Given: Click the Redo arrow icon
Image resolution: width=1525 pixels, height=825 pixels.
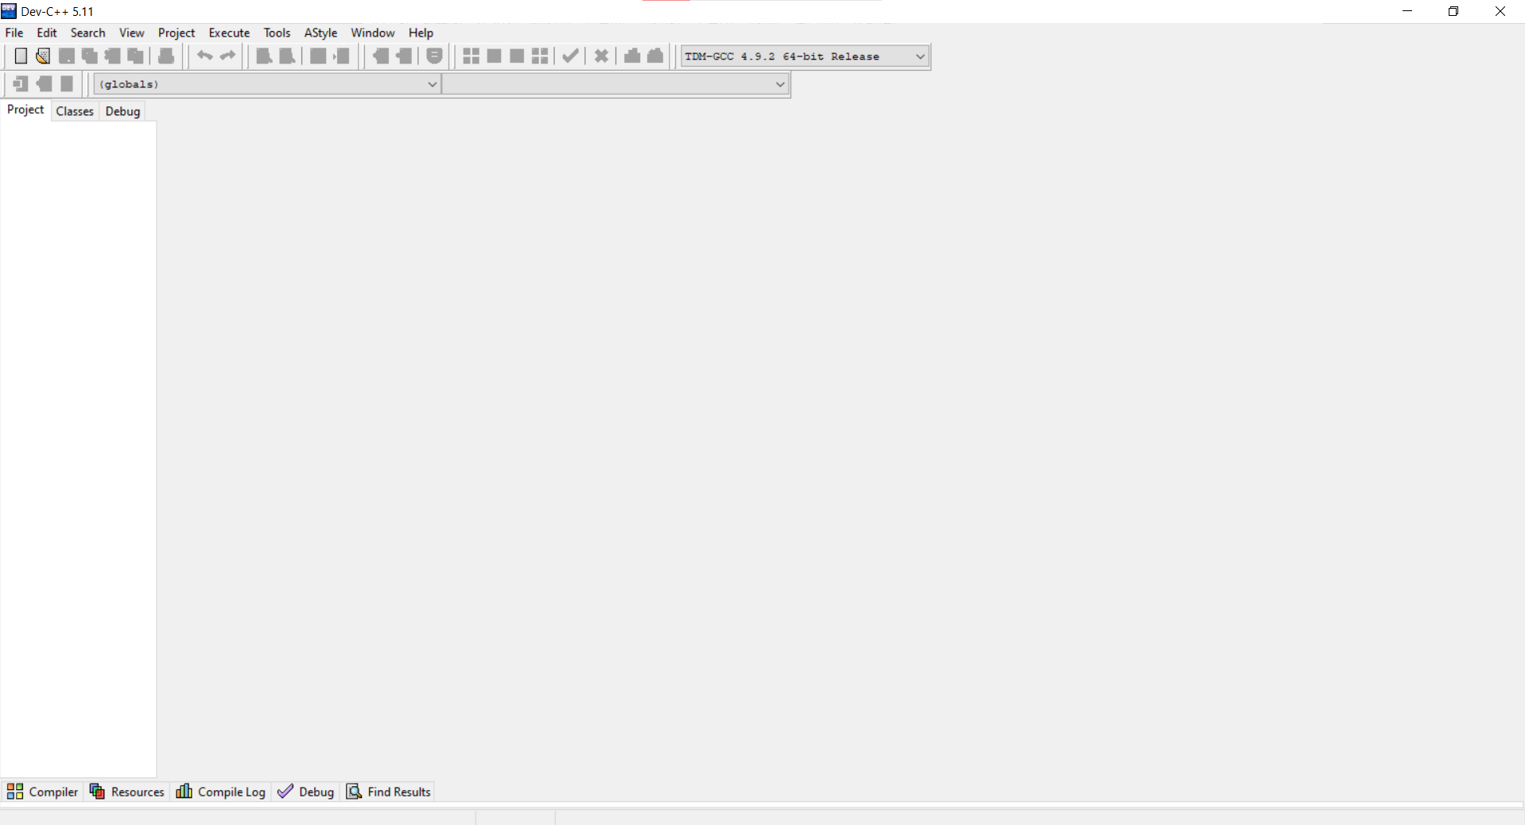Looking at the screenshot, I should coord(228,56).
